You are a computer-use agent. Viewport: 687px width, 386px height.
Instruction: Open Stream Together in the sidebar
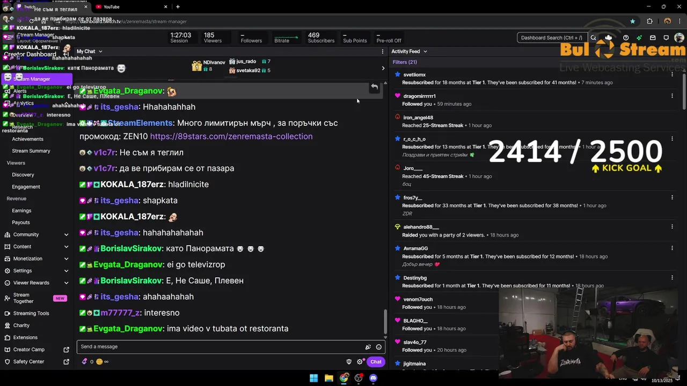(36, 298)
